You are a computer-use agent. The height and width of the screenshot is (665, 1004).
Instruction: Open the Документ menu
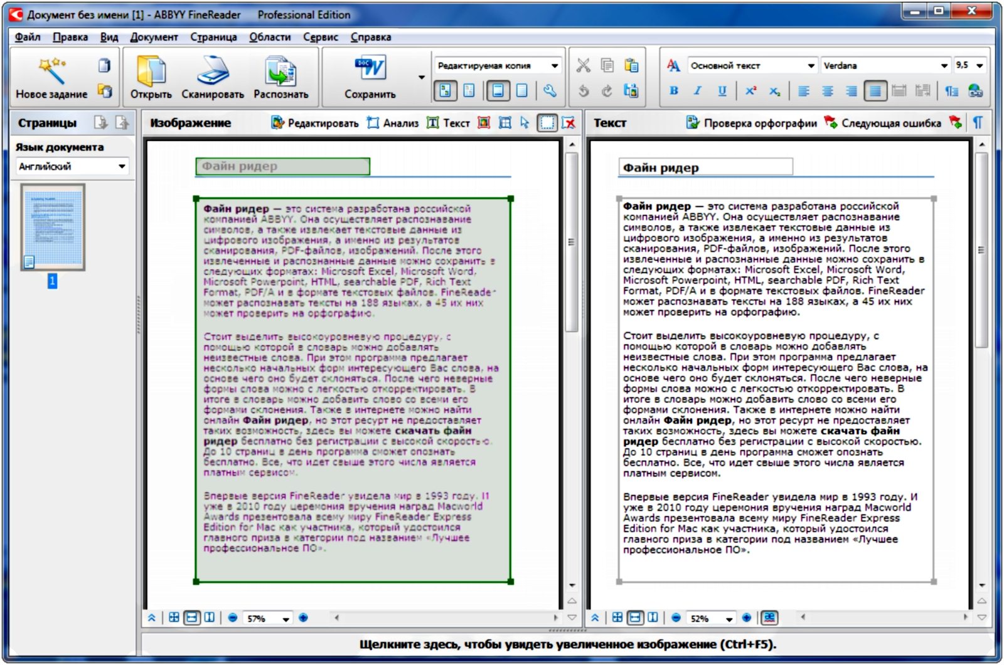tap(154, 37)
